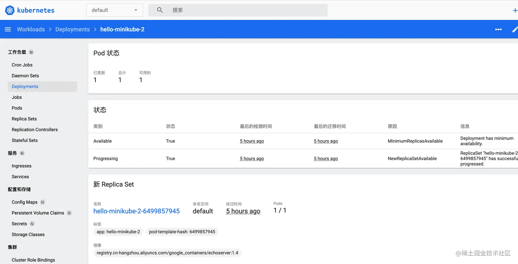This screenshot has width=518, height=264.
Task: Click the 集群 section header
Action: pyautogui.click(x=12, y=247)
